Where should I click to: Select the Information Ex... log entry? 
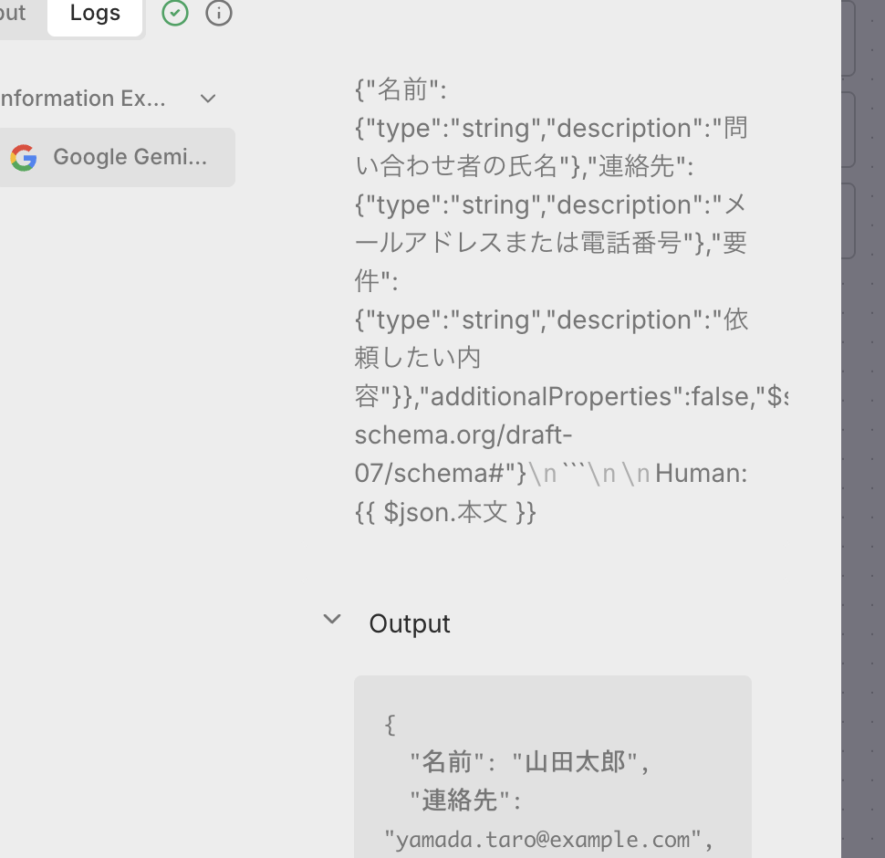(83, 99)
